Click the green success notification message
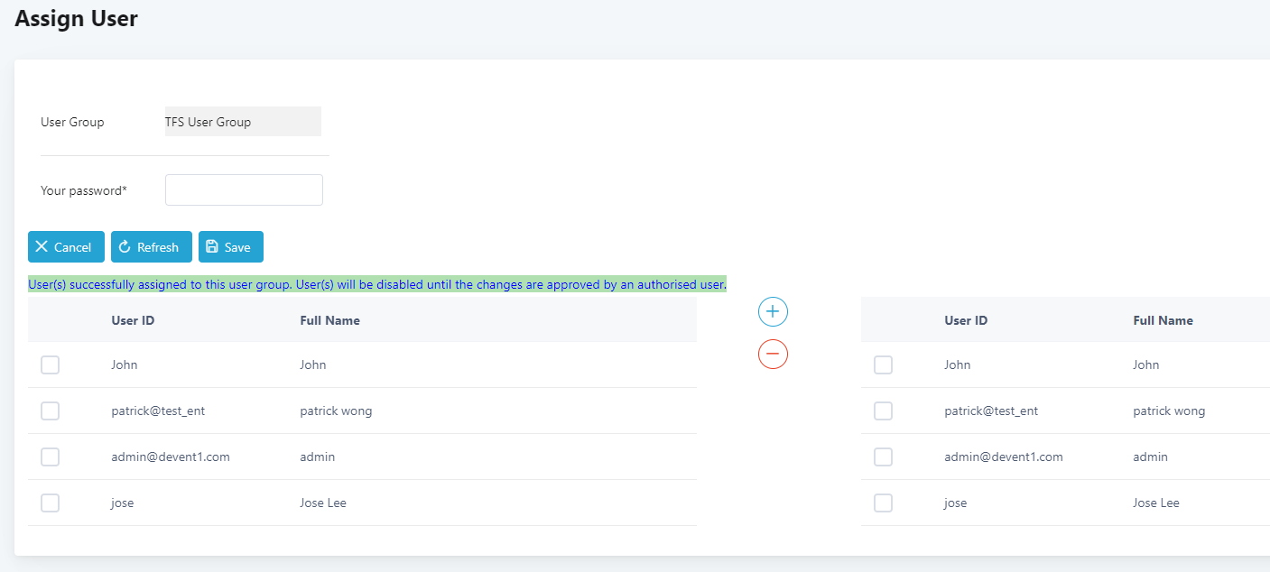Screen dimensions: 1270x572 (377, 284)
